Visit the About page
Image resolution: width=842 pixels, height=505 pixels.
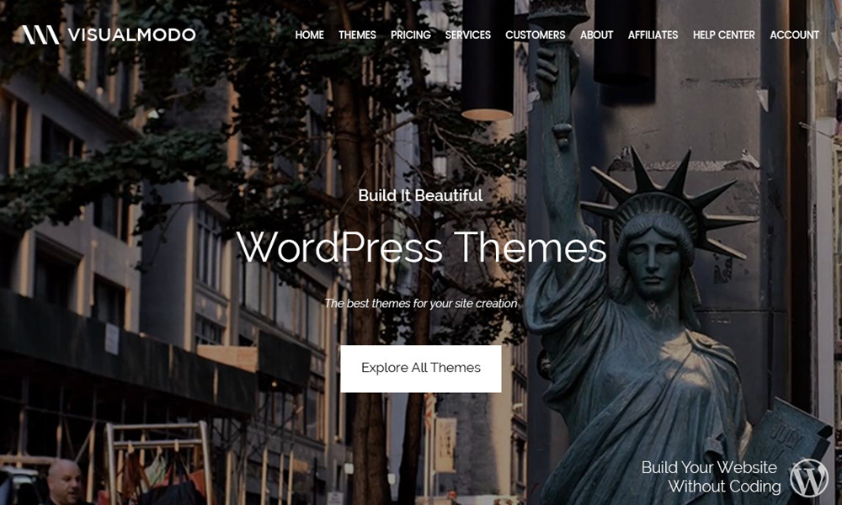point(596,35)
